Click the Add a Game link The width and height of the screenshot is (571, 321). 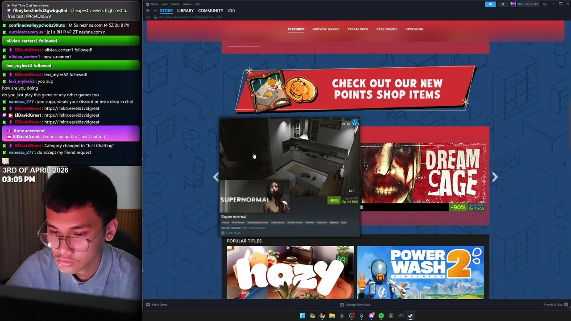[159, 305]
